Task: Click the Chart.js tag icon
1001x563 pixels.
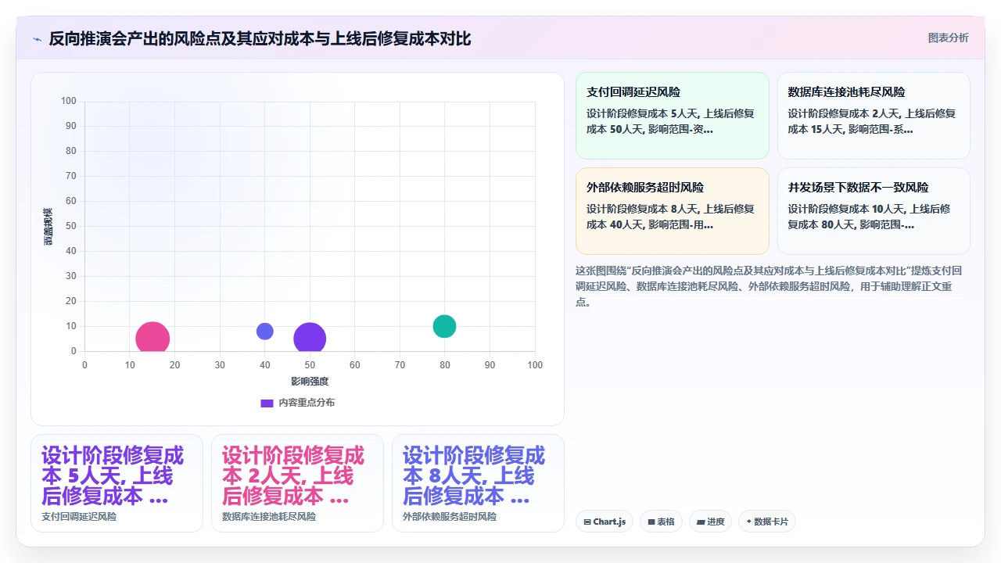Action: point(587,522)
